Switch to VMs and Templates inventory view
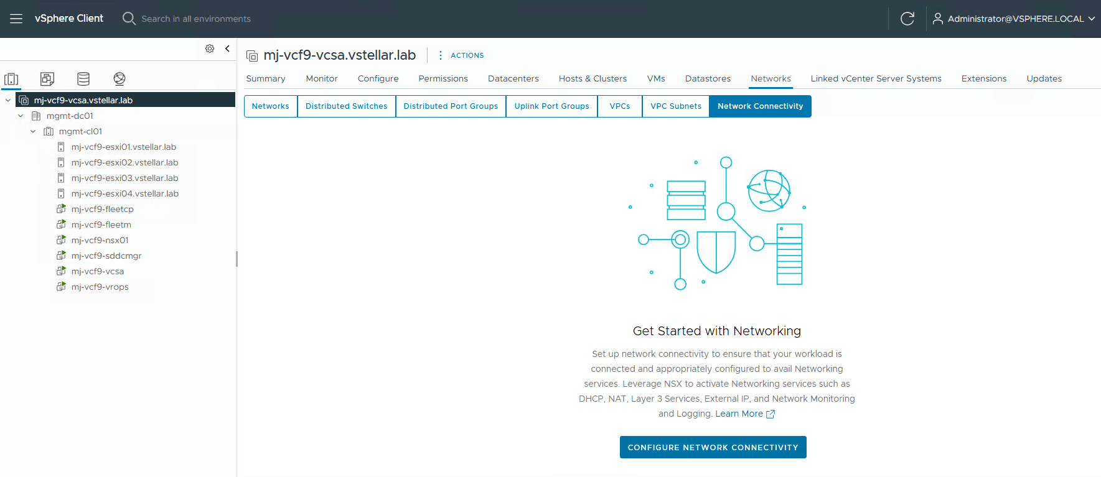 click(47, 79)
